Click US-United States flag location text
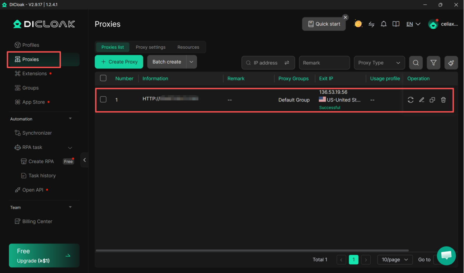 point(340,100)
